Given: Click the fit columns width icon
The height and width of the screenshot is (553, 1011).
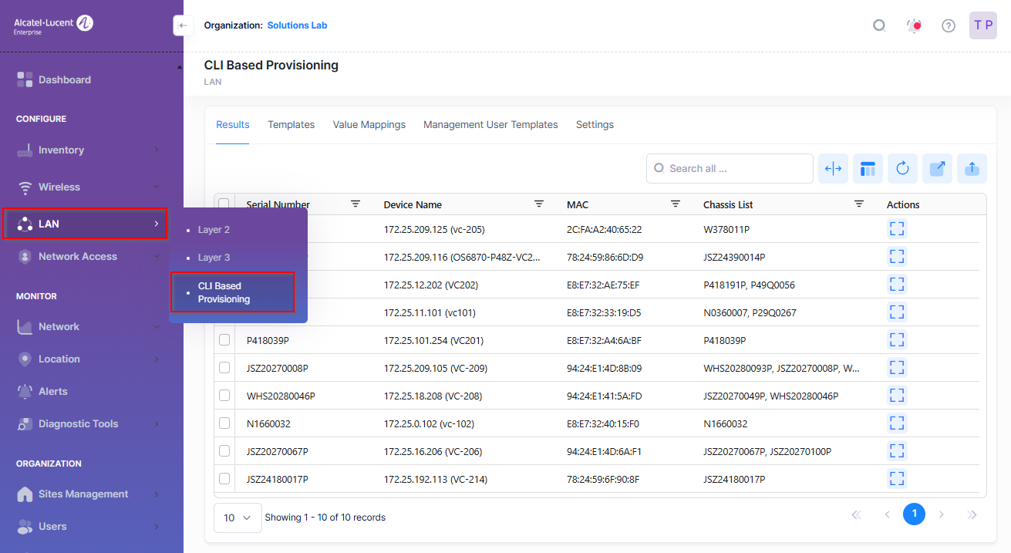Looking at the screenshot, I should (833, 168).
